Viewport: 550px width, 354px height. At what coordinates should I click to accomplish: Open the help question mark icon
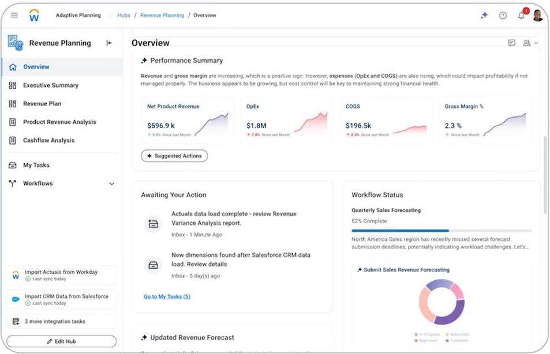(x=503, y=16)
